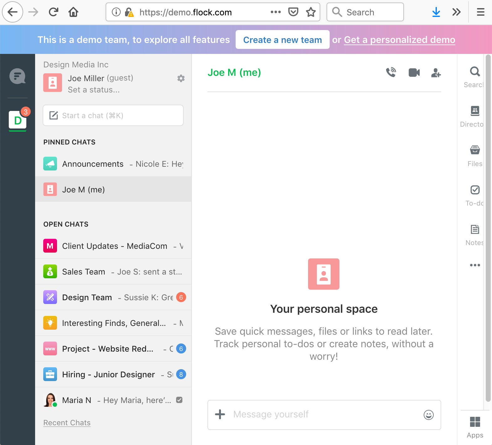The image size is (492, 445).
Task: Open settings gear next to Joe Miller
Action: pyautogui.click(x=181, y=78)
